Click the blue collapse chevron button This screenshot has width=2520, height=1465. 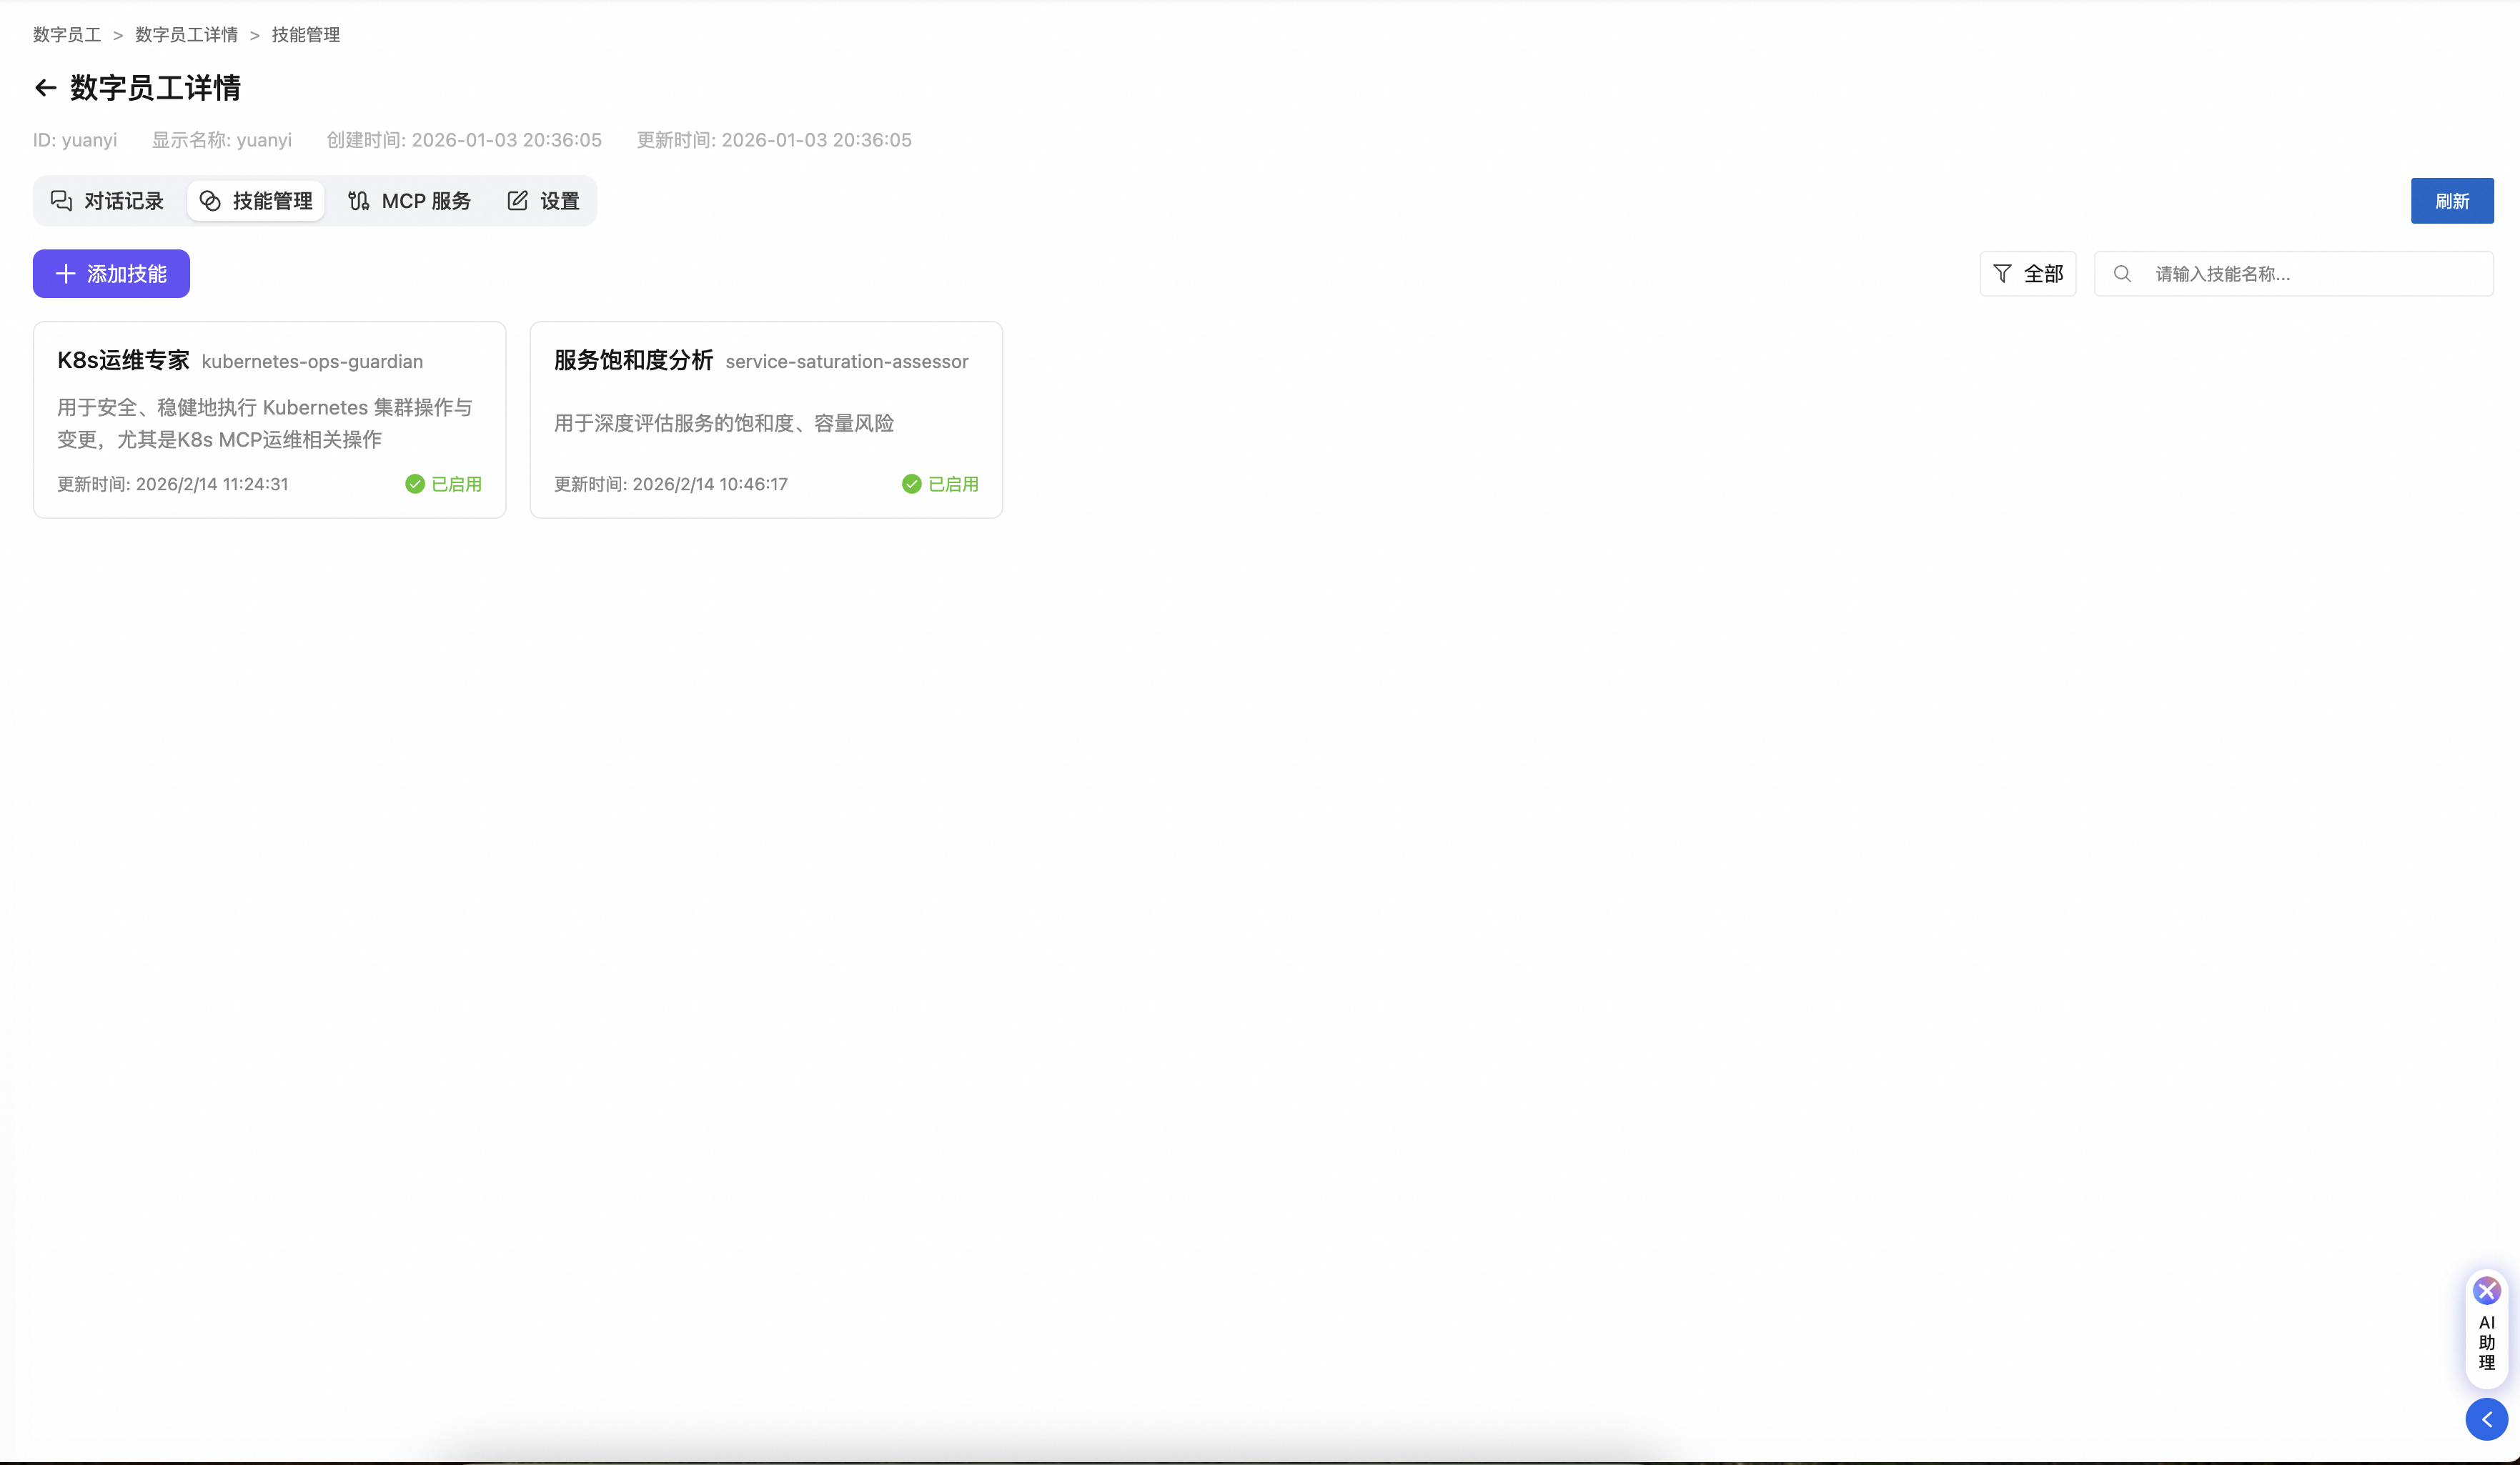(x=2486, y=1419)
